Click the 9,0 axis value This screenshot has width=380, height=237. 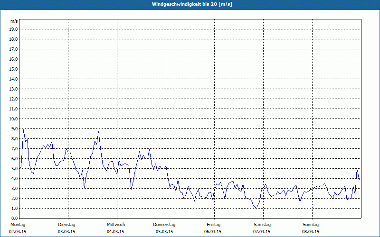click(14, 128)
